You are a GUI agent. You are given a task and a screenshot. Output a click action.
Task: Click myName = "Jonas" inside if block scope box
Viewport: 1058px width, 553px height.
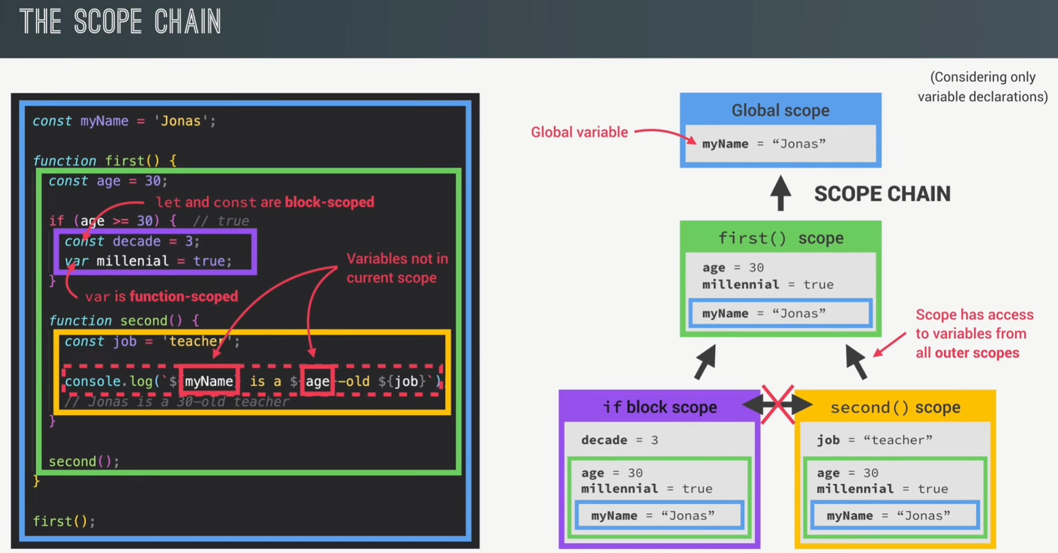click(653, 516)
